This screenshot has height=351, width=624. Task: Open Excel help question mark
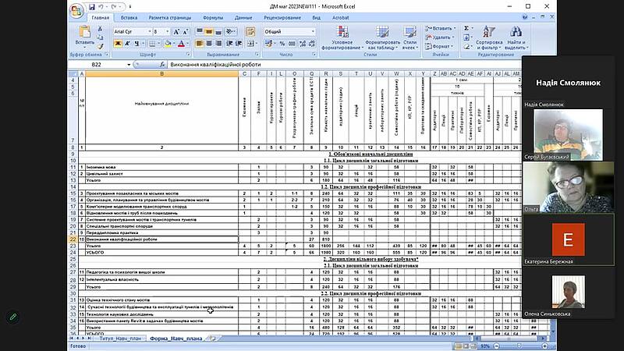click(x=525, y=17)
